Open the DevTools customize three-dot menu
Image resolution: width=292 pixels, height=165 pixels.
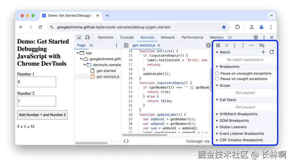pyautogui.click(x=264, y=37)
